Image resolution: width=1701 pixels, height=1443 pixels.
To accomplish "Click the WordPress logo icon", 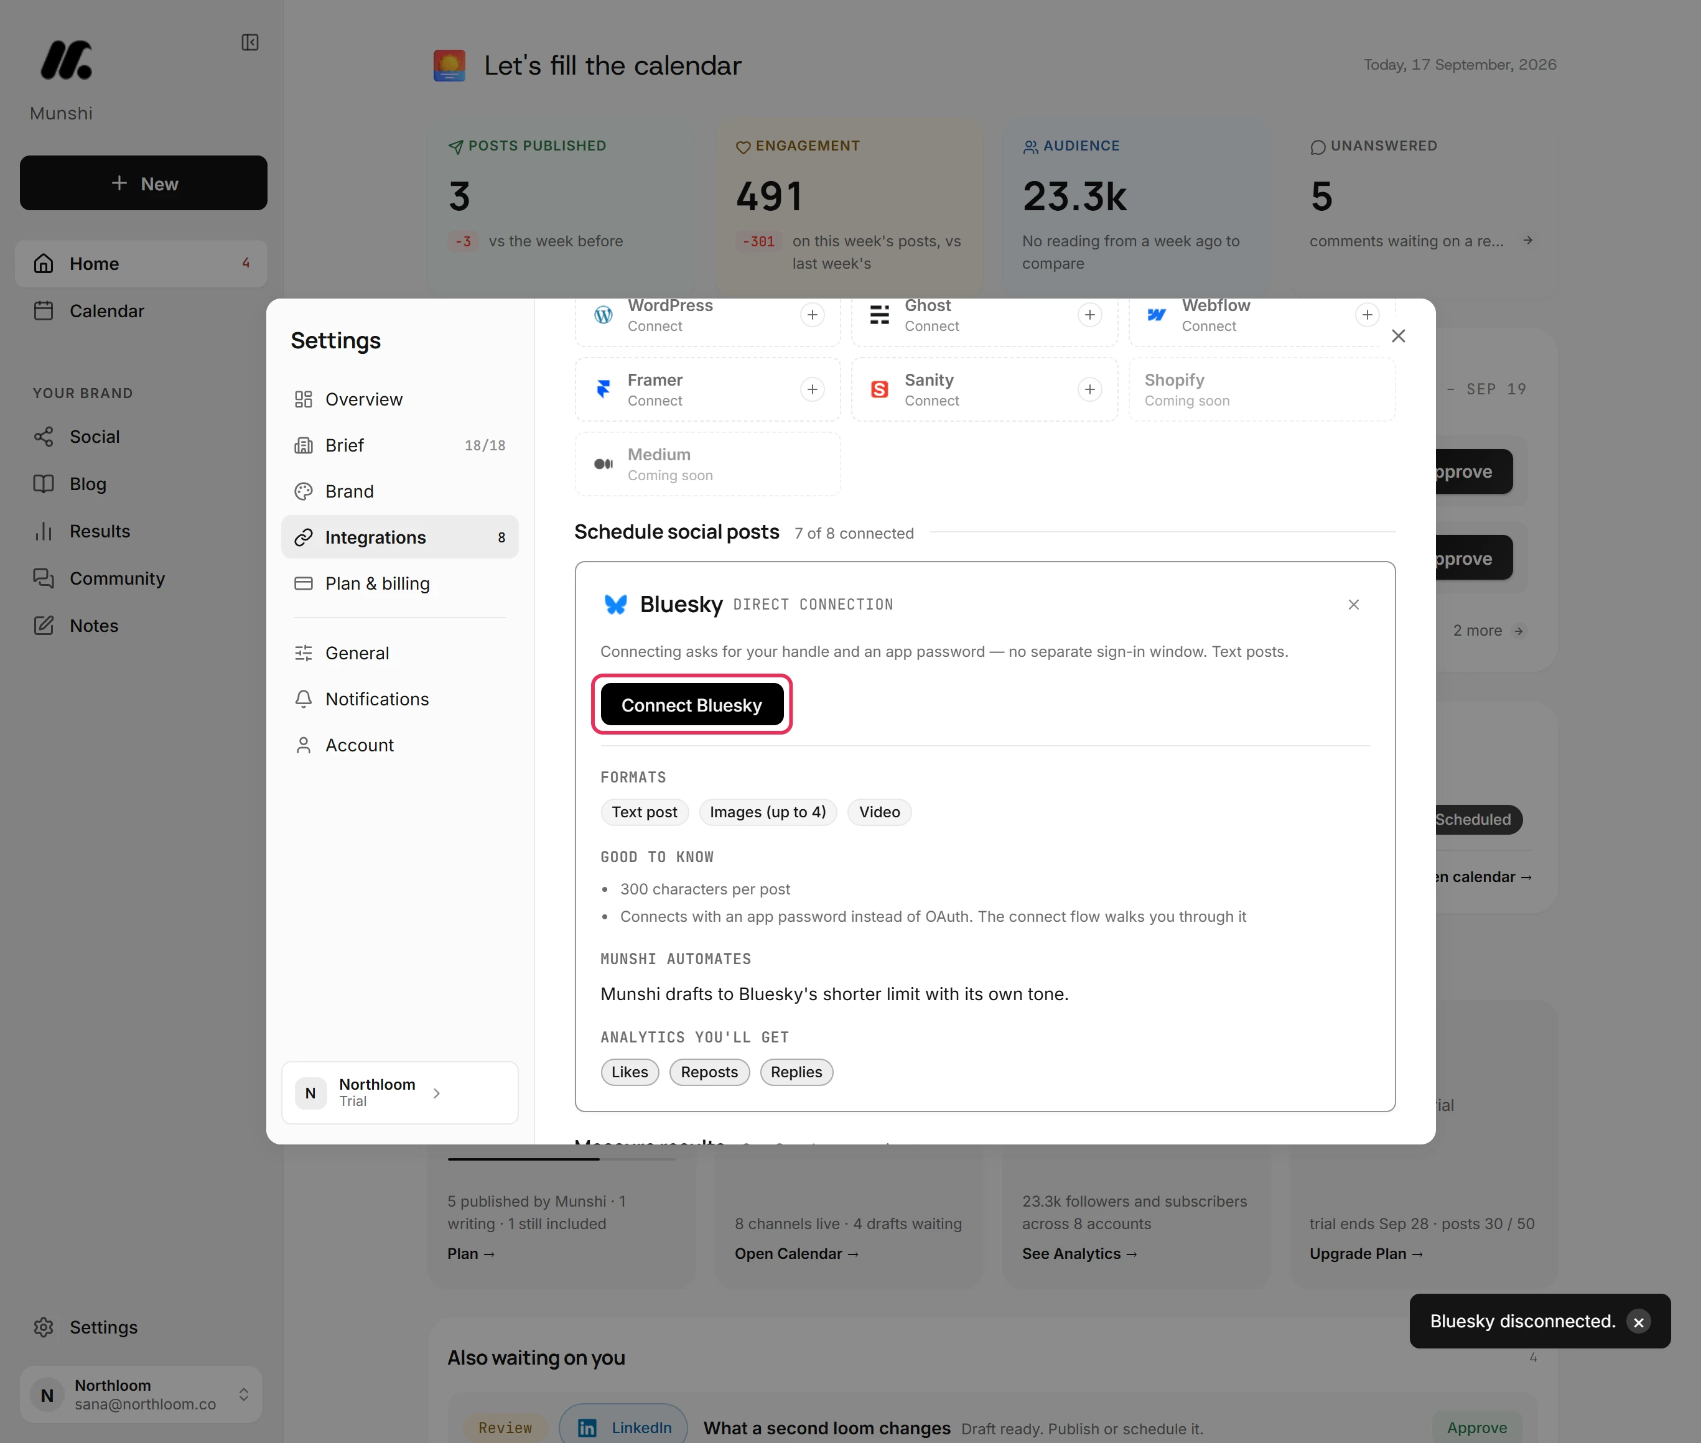I will tap(603, 315).
